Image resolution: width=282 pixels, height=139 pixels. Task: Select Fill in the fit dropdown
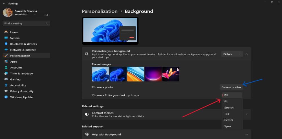pyautogui.click(x=232, y=95)
